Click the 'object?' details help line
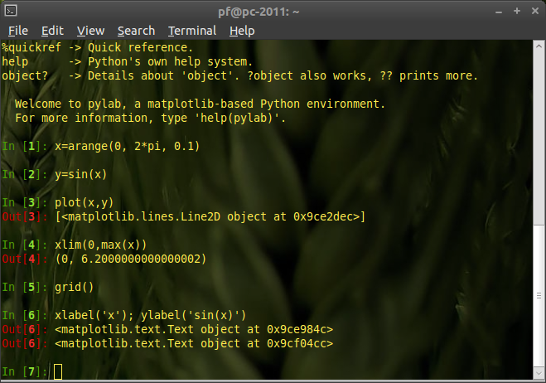The image size is (546, 383). point(240,75)
